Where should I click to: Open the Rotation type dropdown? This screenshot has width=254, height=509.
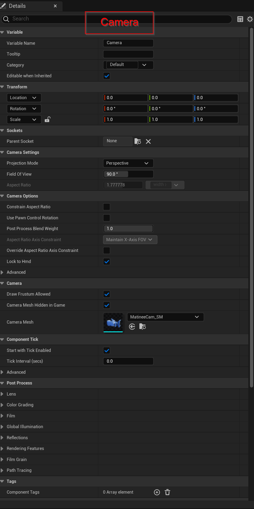[x=24, y=109]
